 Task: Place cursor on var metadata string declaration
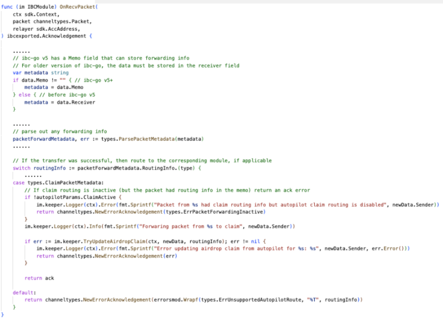tap(40, 73)
